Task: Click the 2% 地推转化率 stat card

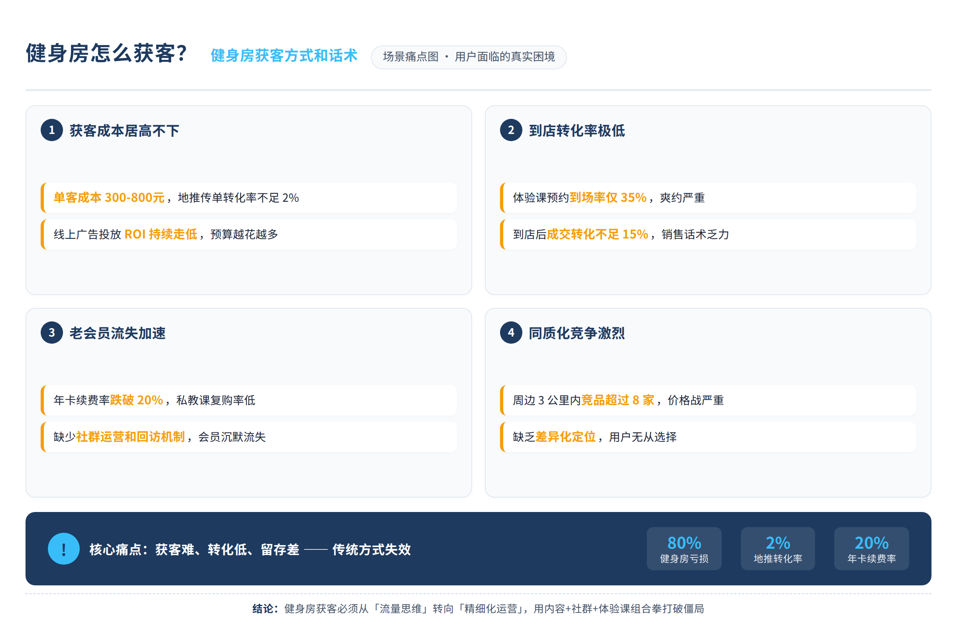Action: point(778,549)
